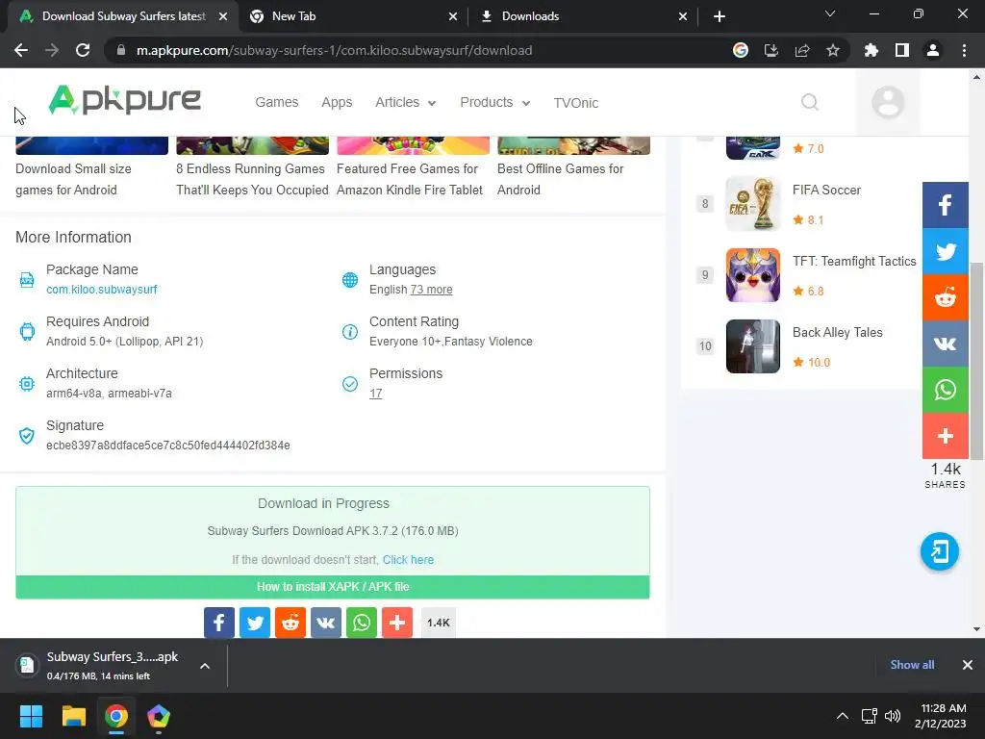Image resolution: width=985 pixels, height=739 pixels.
Task: Open a new browser tab
Action: (x=720, y=16)
